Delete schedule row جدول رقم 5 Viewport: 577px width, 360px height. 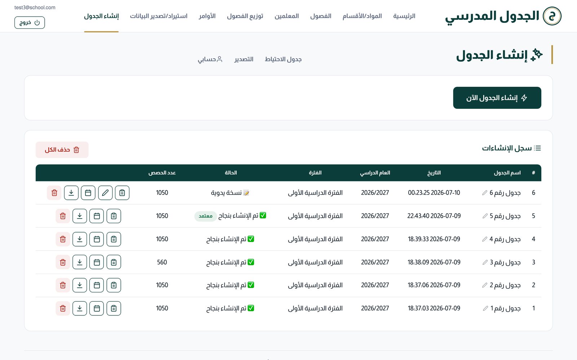(63, 216)
